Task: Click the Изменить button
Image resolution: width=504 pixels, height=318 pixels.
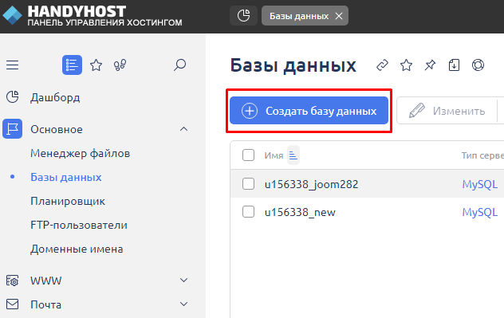Action: point(447,111)
